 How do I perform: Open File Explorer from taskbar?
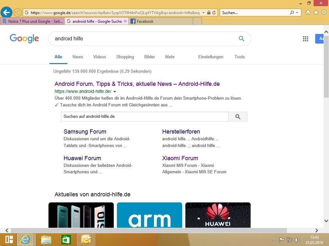point(46,240)
